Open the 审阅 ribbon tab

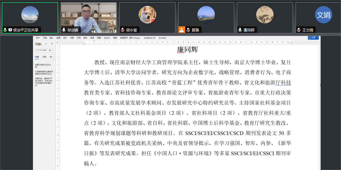92,38
